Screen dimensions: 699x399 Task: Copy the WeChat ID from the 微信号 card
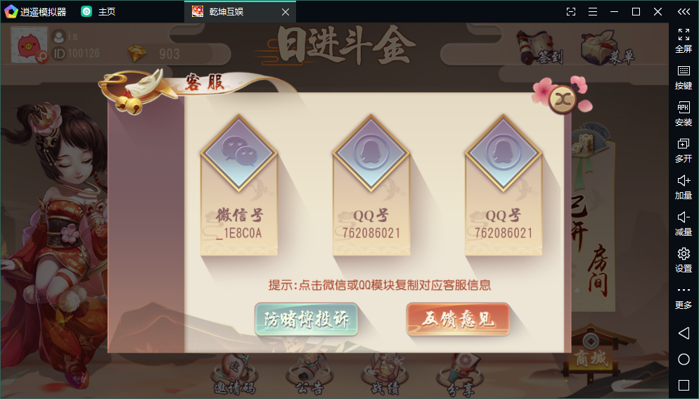coord(239,185)
